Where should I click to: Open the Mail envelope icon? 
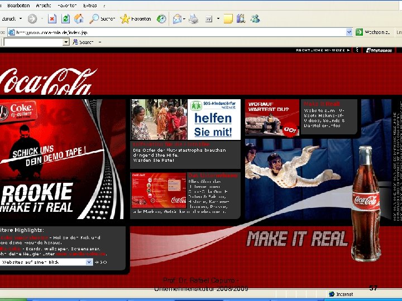177,19
